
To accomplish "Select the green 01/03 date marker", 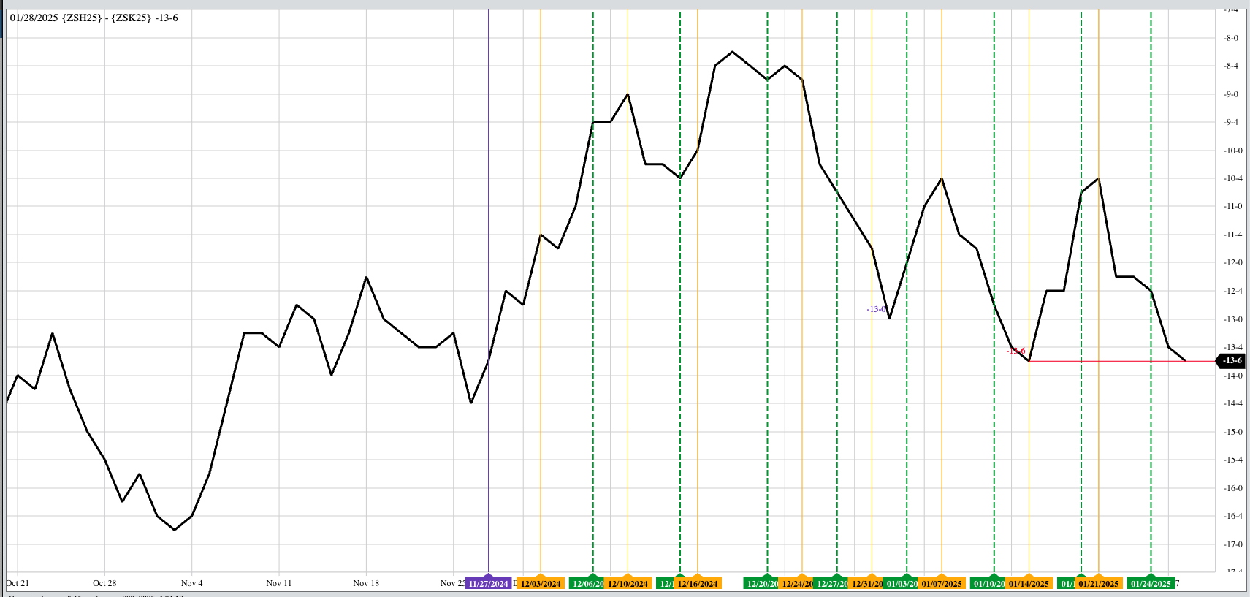I will (x=901, y=583).
